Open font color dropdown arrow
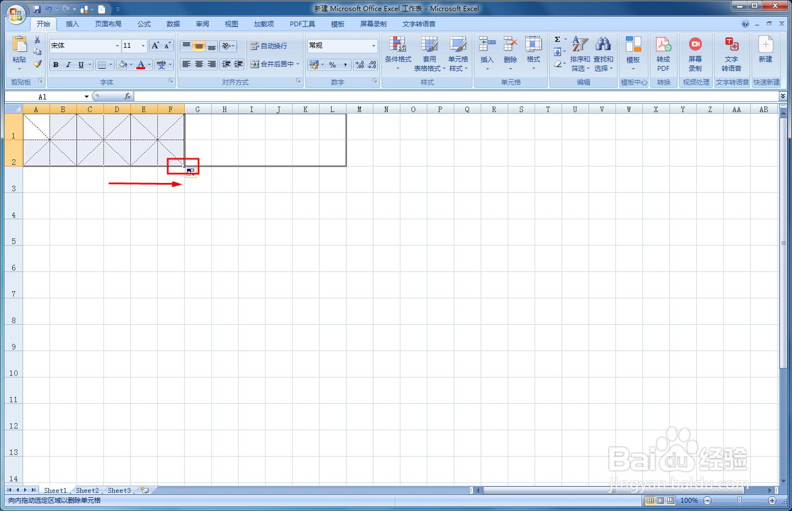 click(x=149, y=65)
